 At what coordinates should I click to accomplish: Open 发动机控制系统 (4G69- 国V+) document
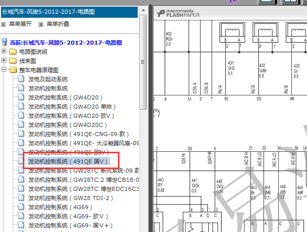71,225
